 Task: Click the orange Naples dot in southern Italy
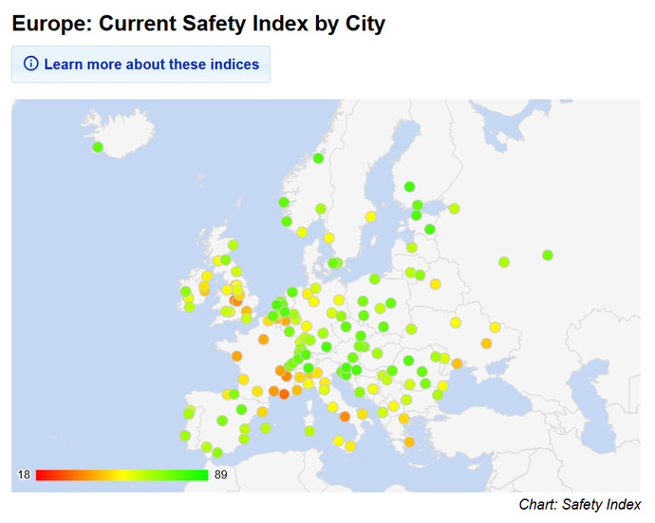click(345, 417)
